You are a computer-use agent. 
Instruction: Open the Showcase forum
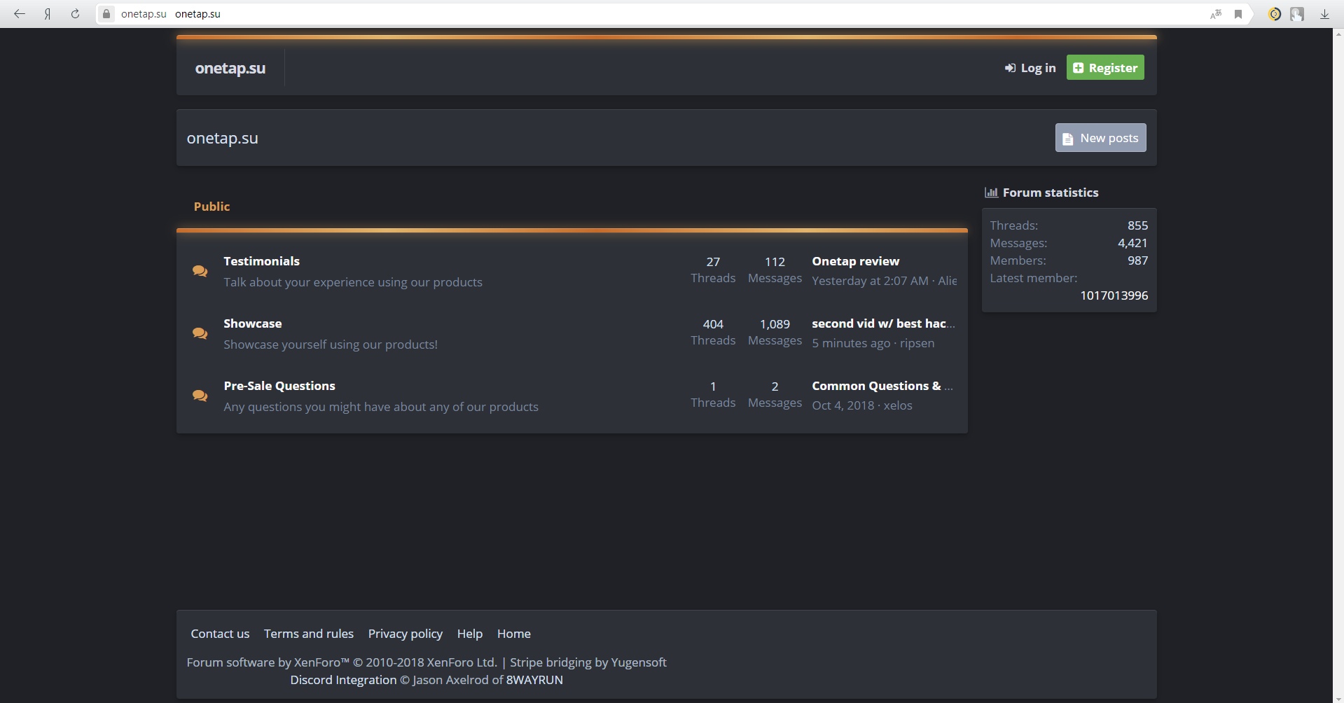(x=253, y=323)
